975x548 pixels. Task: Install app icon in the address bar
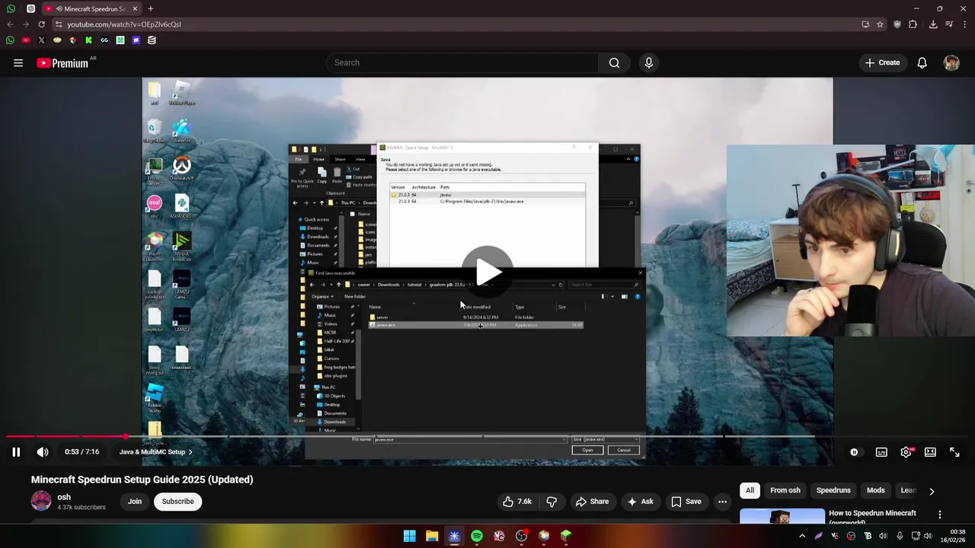tap(865, 24)
